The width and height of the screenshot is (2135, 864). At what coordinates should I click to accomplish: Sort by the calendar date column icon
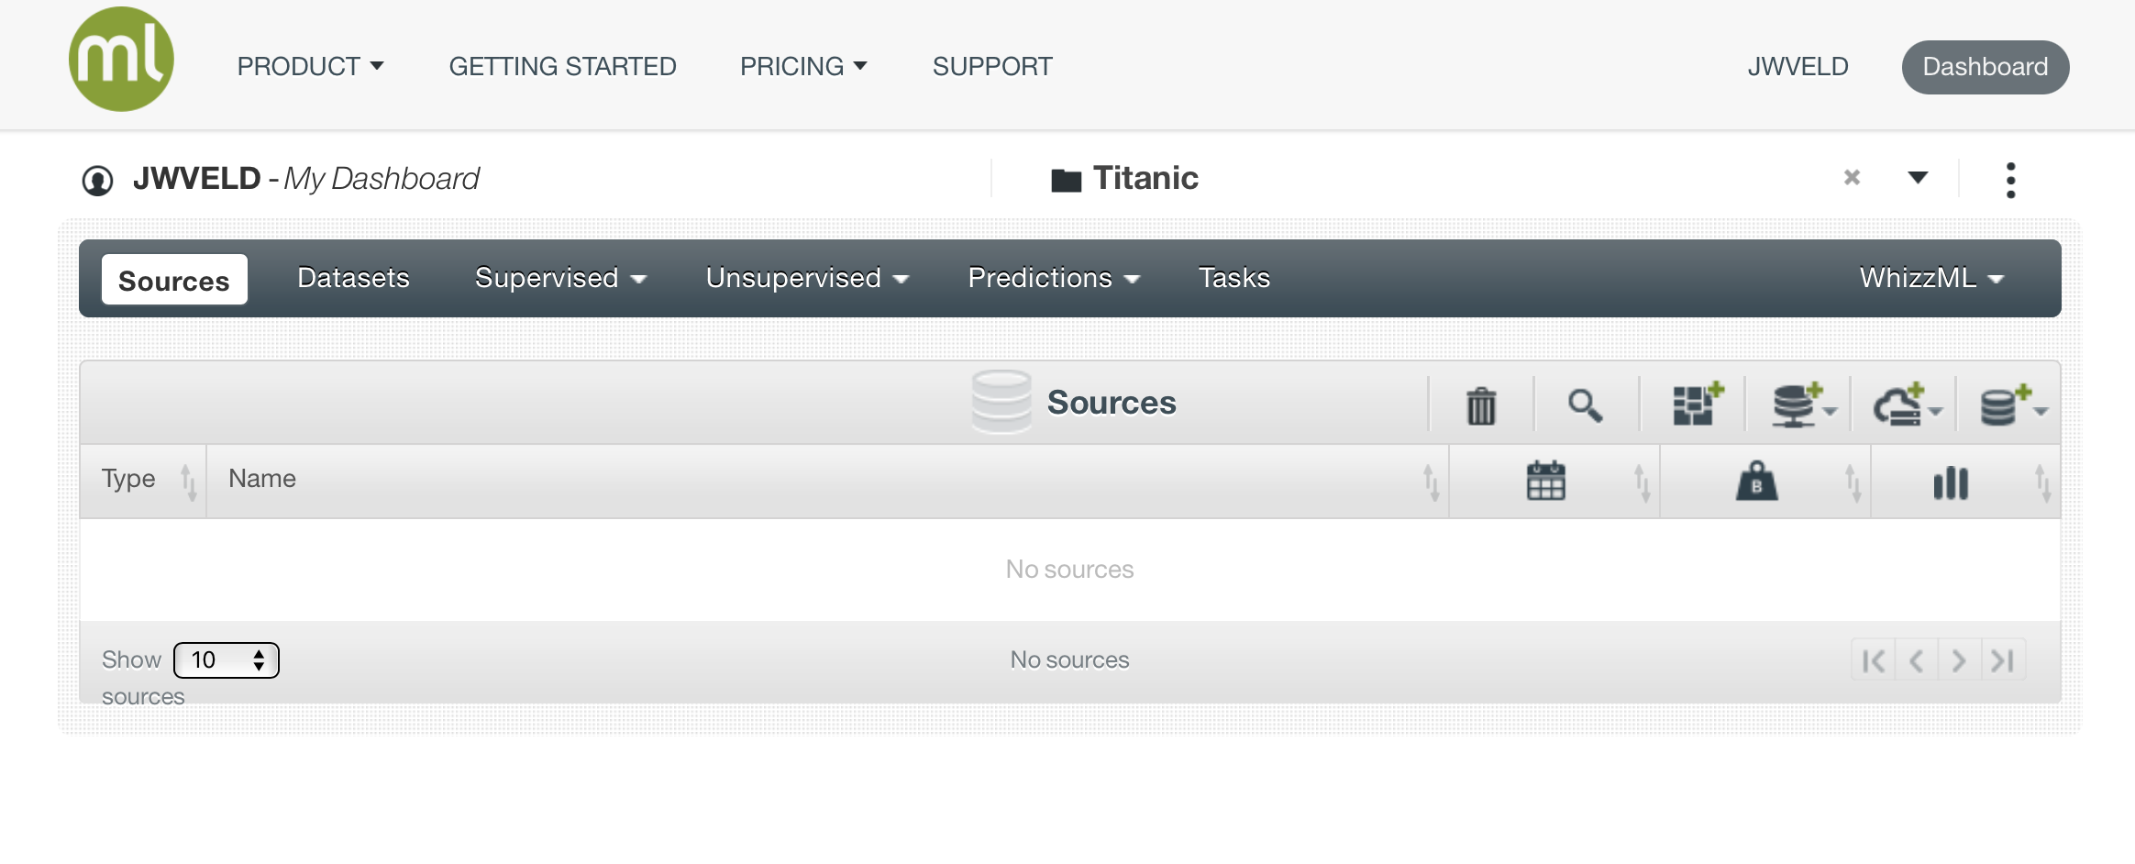[x=1545, y=481]
